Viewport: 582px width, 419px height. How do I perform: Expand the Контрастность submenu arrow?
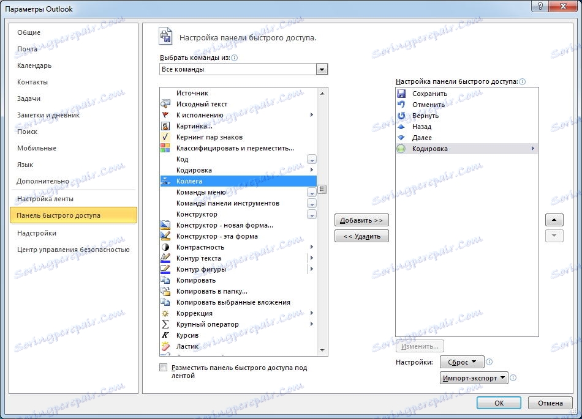point(312,247)
